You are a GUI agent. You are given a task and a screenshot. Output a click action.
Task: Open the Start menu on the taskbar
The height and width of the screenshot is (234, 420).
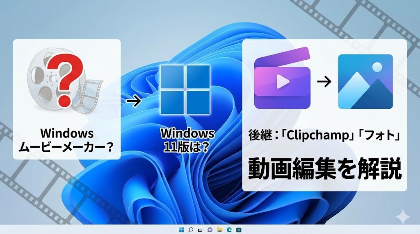181,230
